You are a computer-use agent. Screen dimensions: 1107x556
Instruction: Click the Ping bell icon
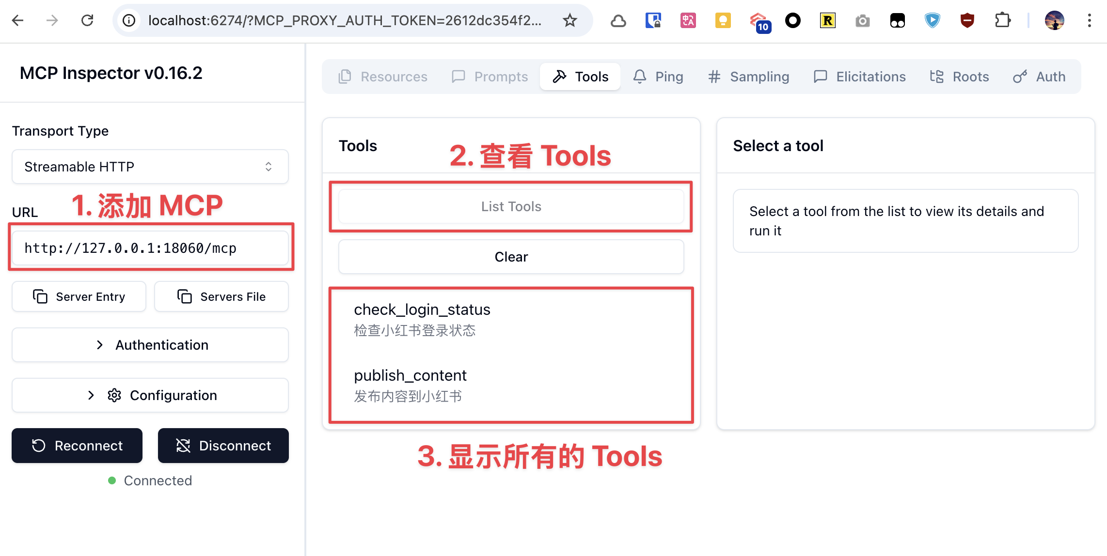coord(640,76)
